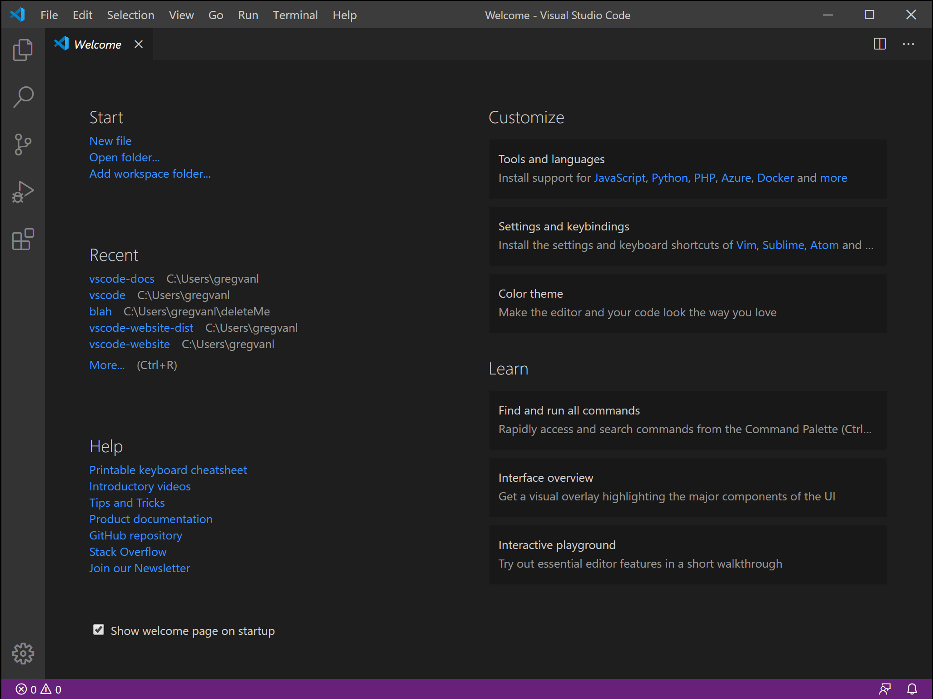Select the Source Control icon
933x699 pixels.
[23, 144]
